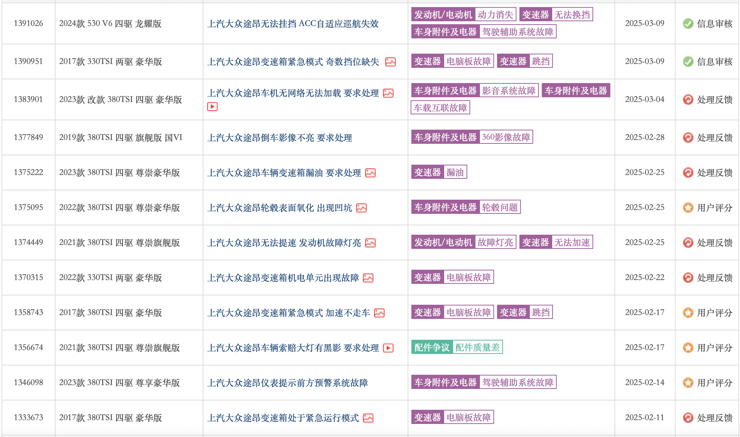Click the orange 用户评分 icon for 1375095
Viewport: 740px width, 437px height.
tap(688, 208)
